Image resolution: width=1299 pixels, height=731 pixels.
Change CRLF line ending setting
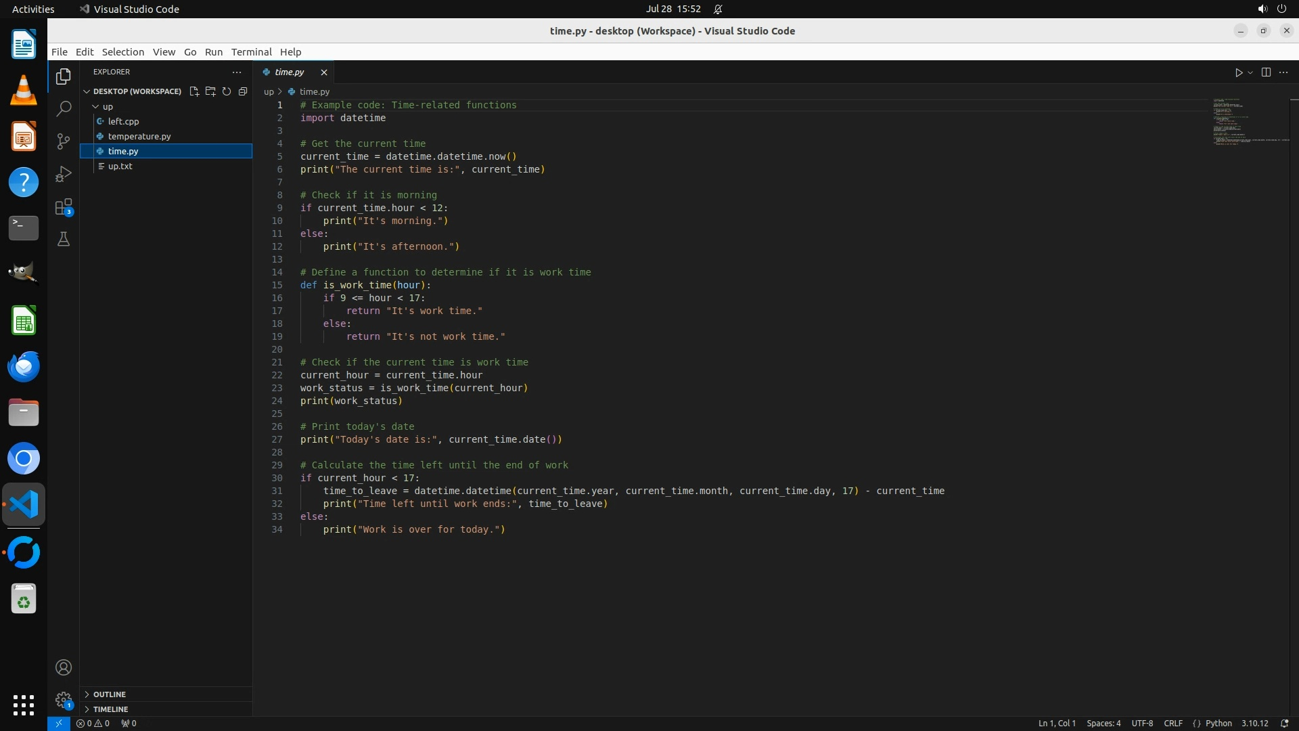1172,723
